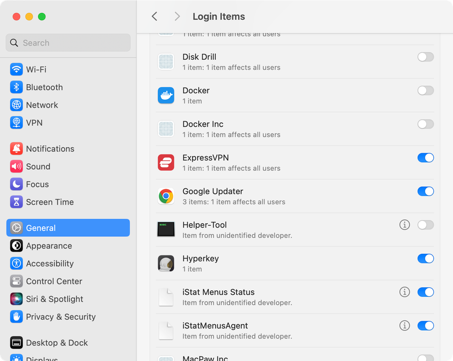Click the Docker whale app icon
This screenshot has width=453, height=361.
pyautogui.click(x=166, y=95)
